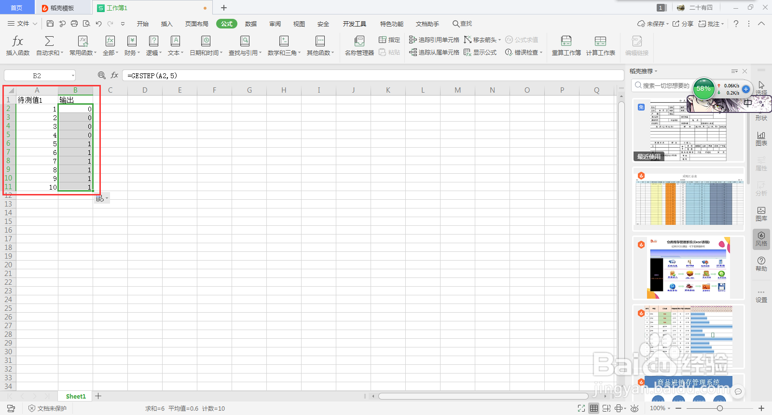
Task: Click the undo arrow icon
Action: pos(98,24)
